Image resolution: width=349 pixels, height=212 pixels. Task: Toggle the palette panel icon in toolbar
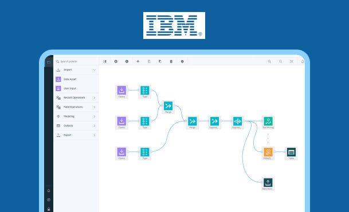tap(105, 61)
